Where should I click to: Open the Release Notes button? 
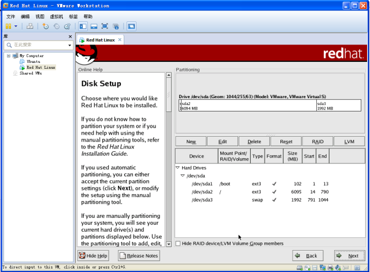point(139,256)
